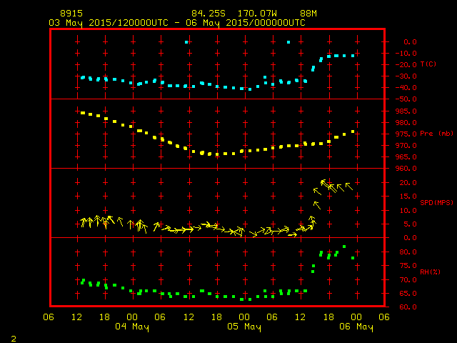This screenshot has width=457, height=343.
Task: Click temperature tick '-40.0'
Action: click(x=406, y=88)
